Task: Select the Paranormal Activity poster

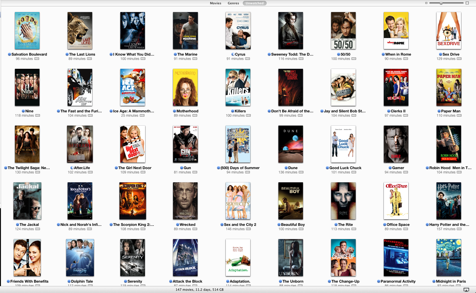Action: point(396,258)
